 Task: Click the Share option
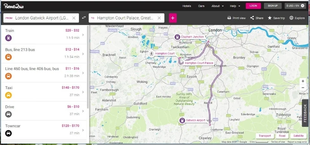pos(257,18)
